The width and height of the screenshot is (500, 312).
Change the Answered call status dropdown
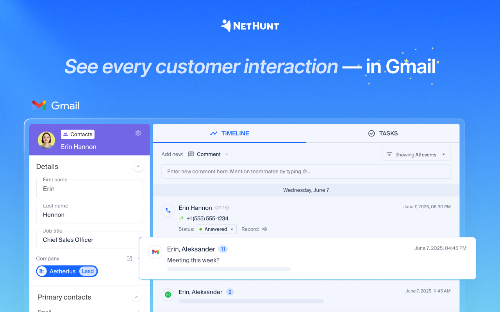click(217, 229)
